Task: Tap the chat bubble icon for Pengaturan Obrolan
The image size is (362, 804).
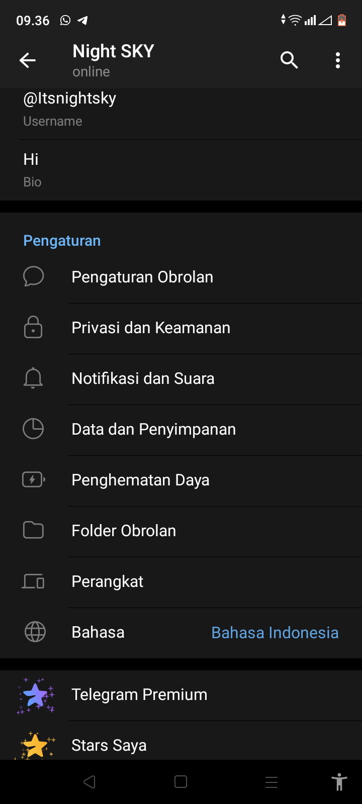Action: [34, 277]
